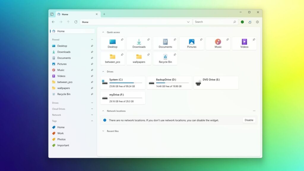Unpin Desktop tile using its pin icon
Image resolution: width=304 pixels, height=171 pixels.
122,39
